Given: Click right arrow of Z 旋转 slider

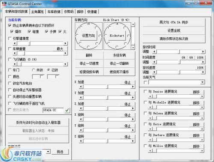Looking at the screenshot, I should tap(133, 141).
